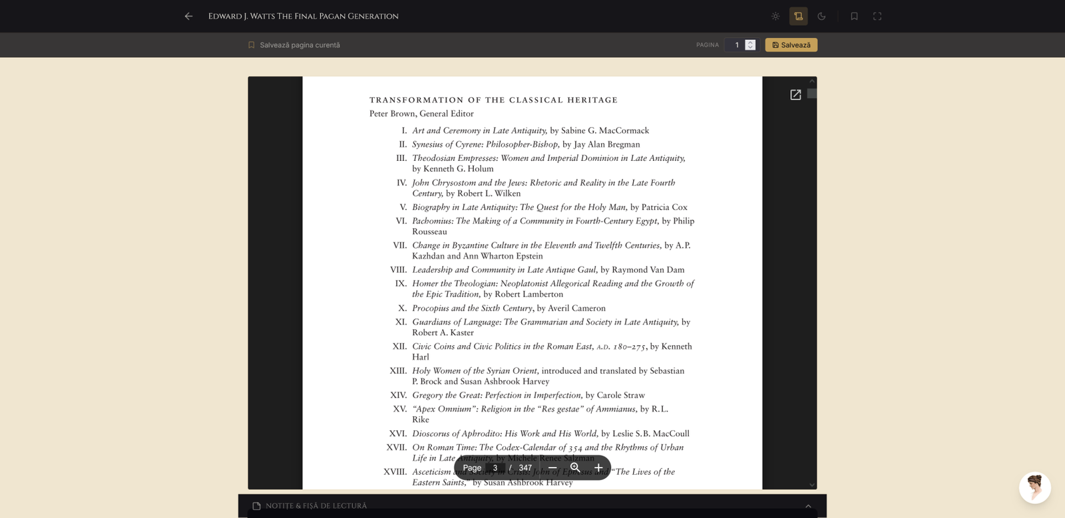
Task: Open the assistant avatar chat bubble
Action: [x=1035, y=488]
